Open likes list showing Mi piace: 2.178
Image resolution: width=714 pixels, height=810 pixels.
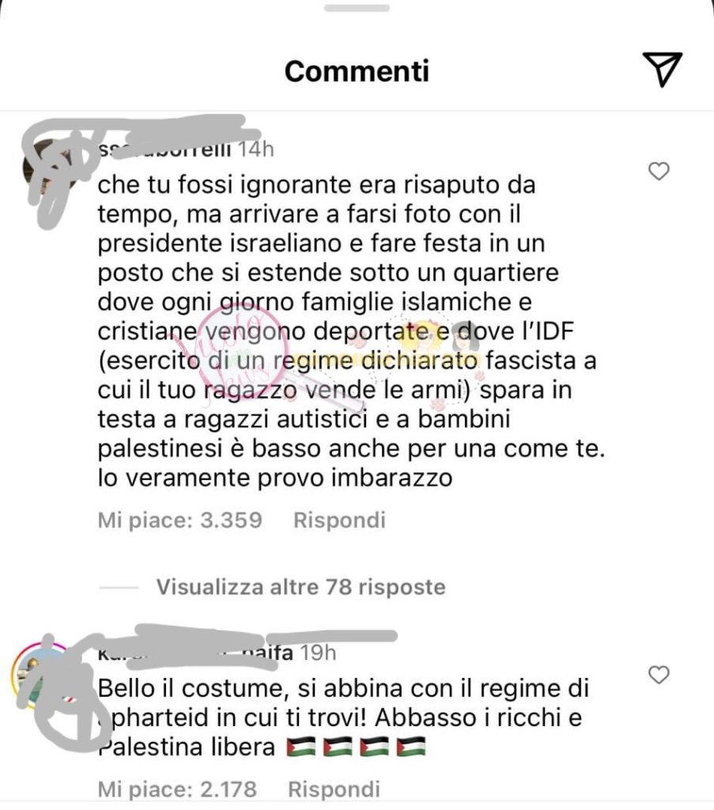coord(177,789)
